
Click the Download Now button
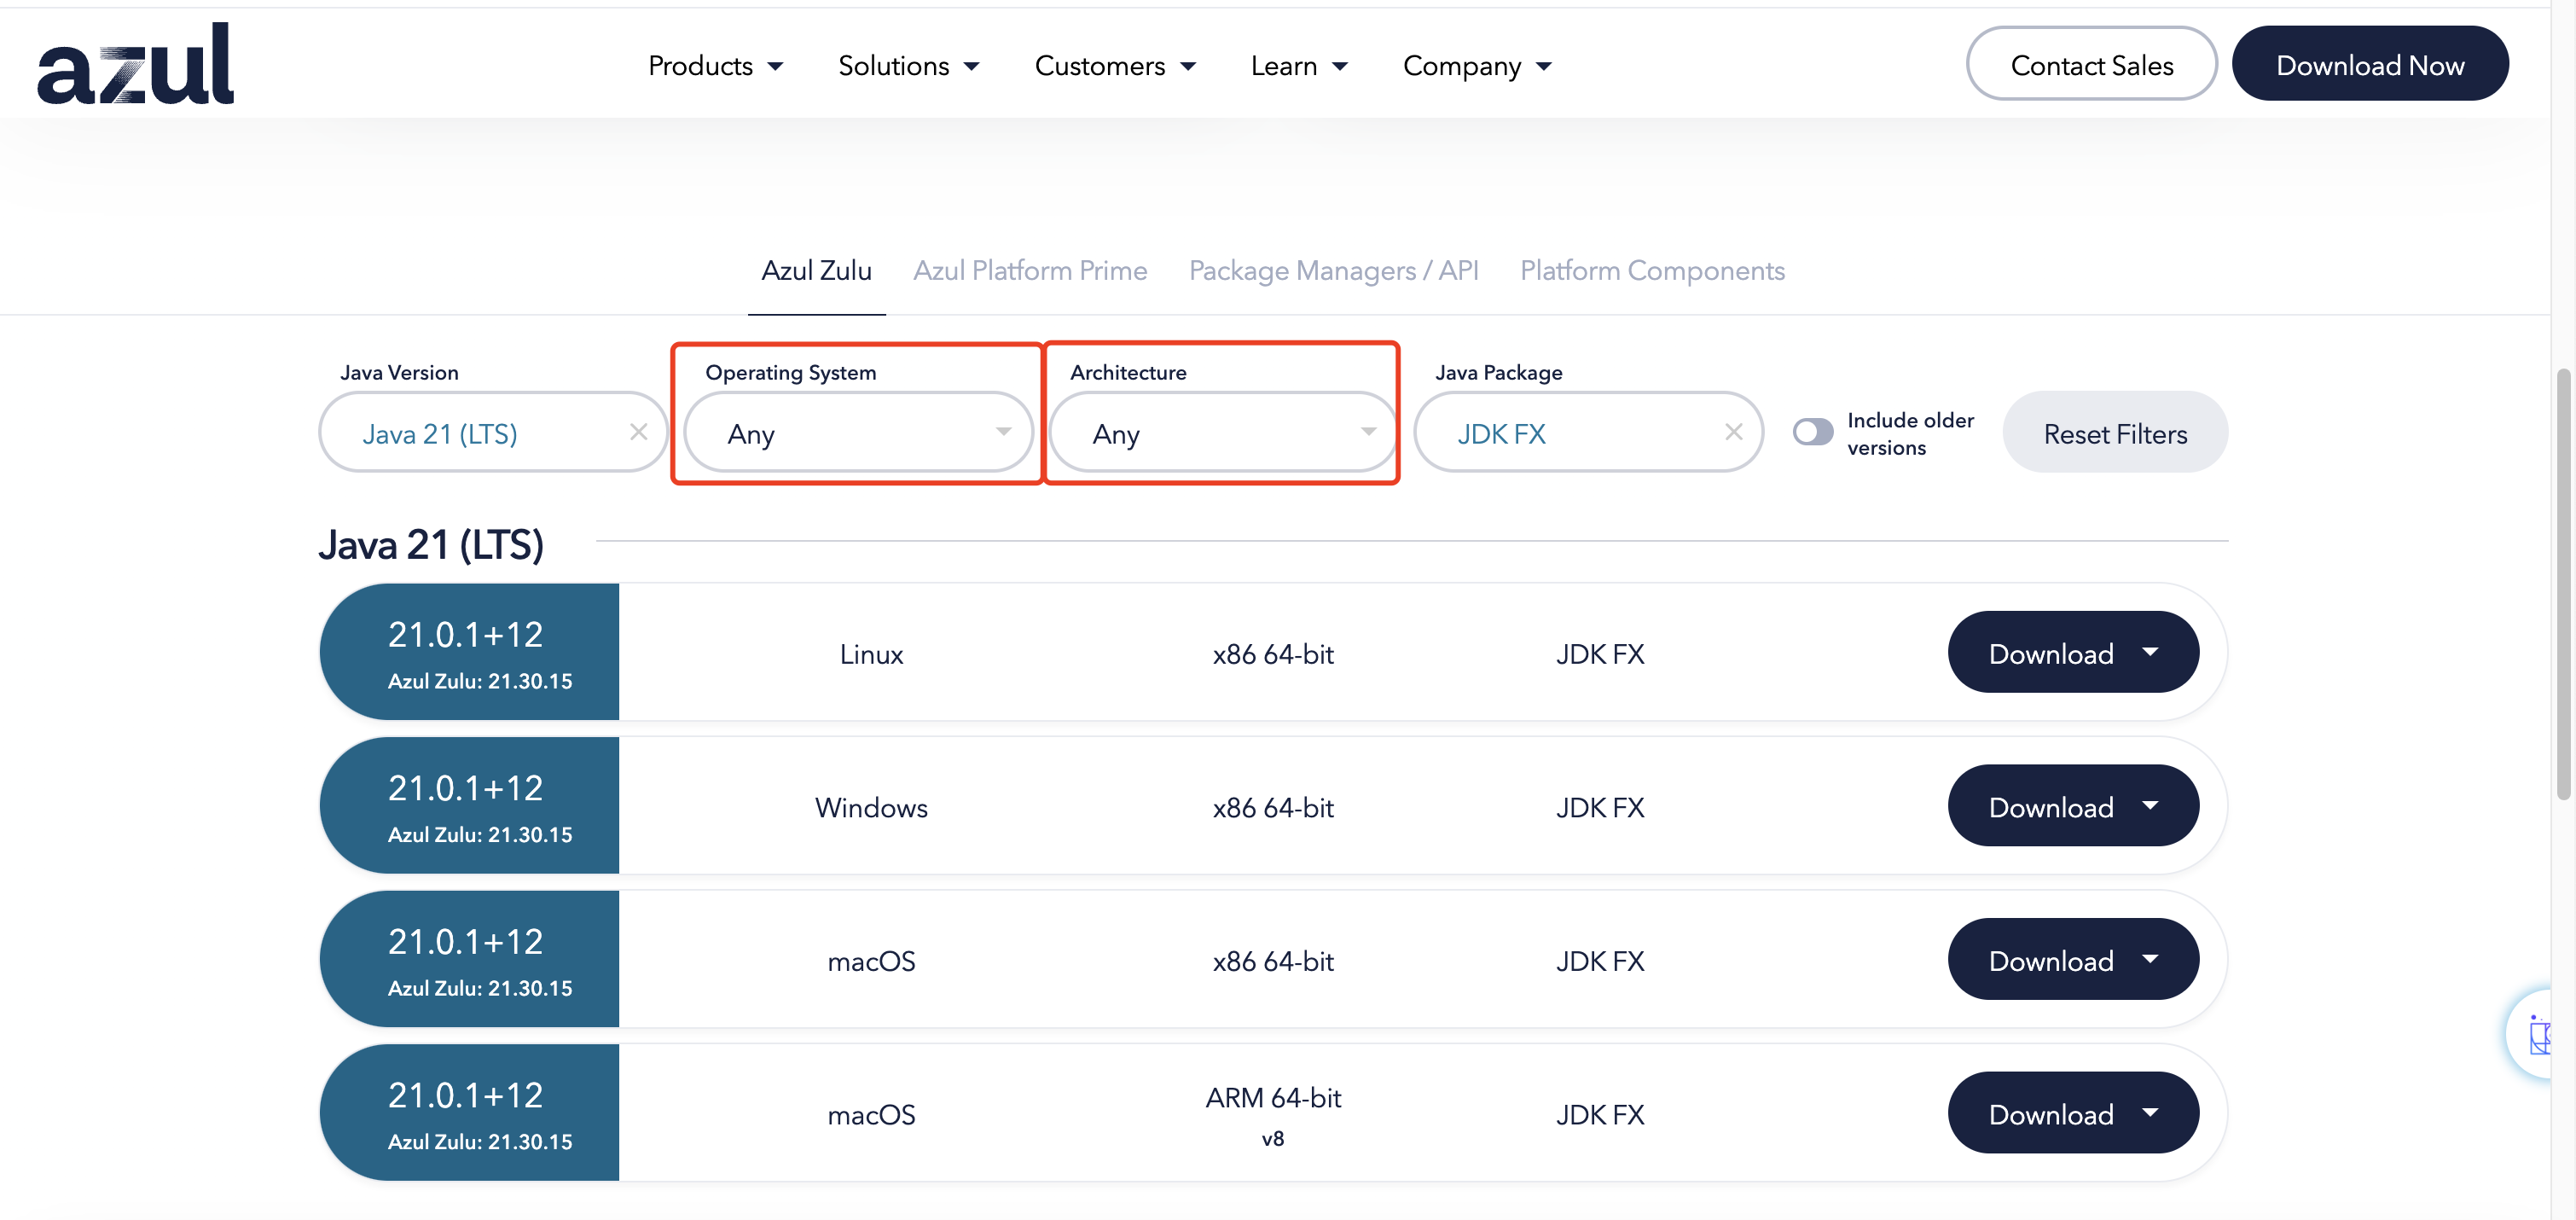click(2369, 64)
